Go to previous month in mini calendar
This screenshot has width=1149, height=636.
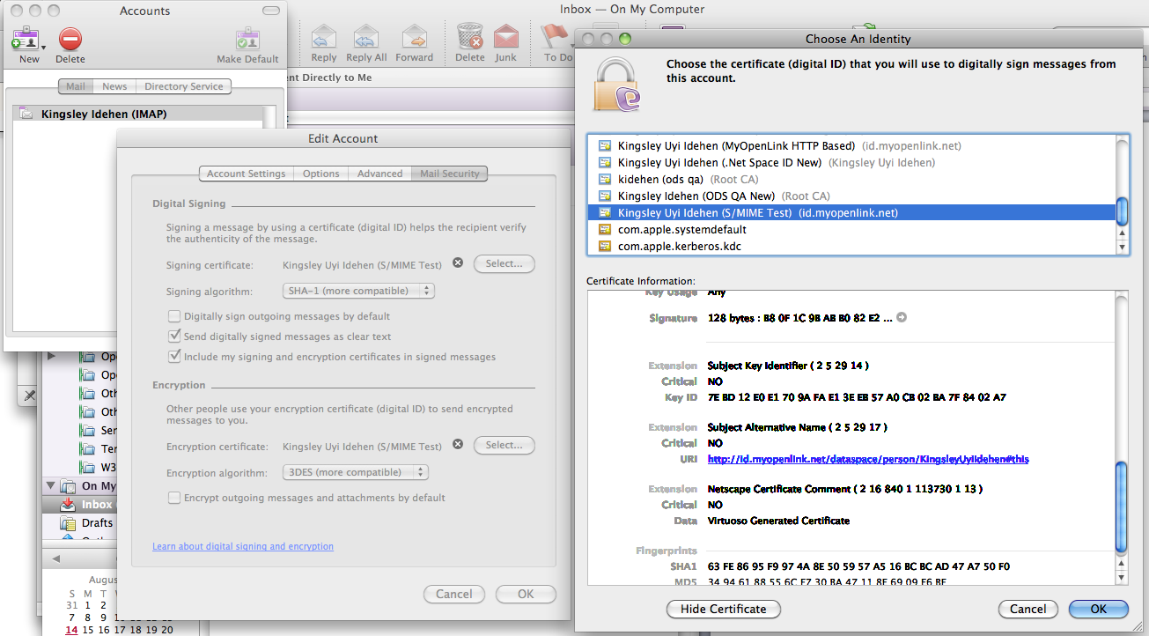coord(55,558)
